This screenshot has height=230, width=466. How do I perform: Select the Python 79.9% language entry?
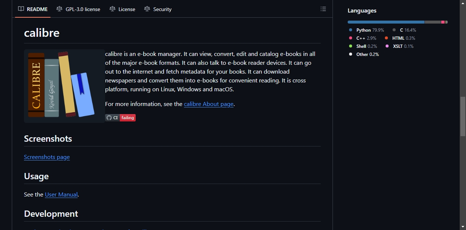click(x=366, y=30)
